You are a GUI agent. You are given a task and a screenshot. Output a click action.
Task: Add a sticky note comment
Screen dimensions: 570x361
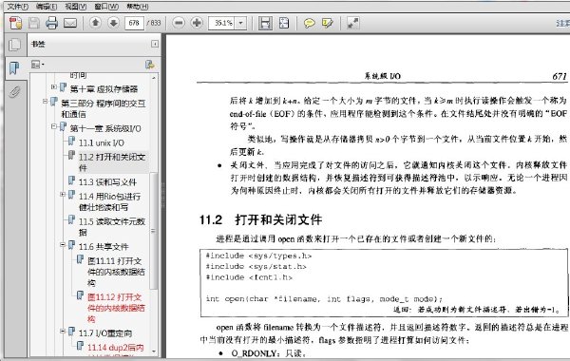(x=310, y=23)
